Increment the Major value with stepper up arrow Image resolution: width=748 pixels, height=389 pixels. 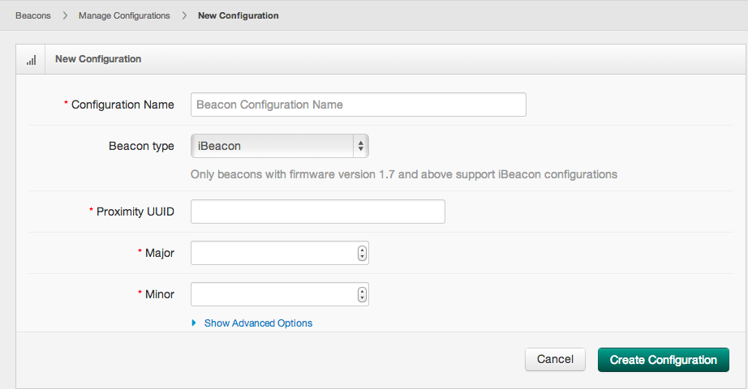click(362, 250)
